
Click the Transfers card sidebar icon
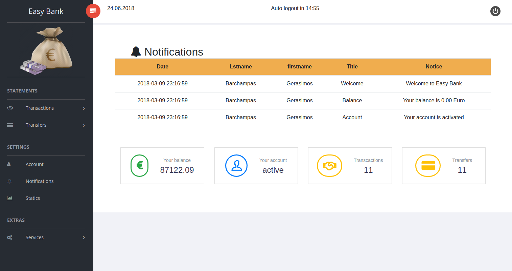[x=10, y=125]
